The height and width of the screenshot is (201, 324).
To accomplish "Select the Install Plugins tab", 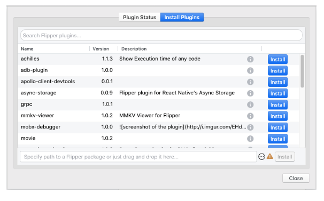I will coord(182,17).
